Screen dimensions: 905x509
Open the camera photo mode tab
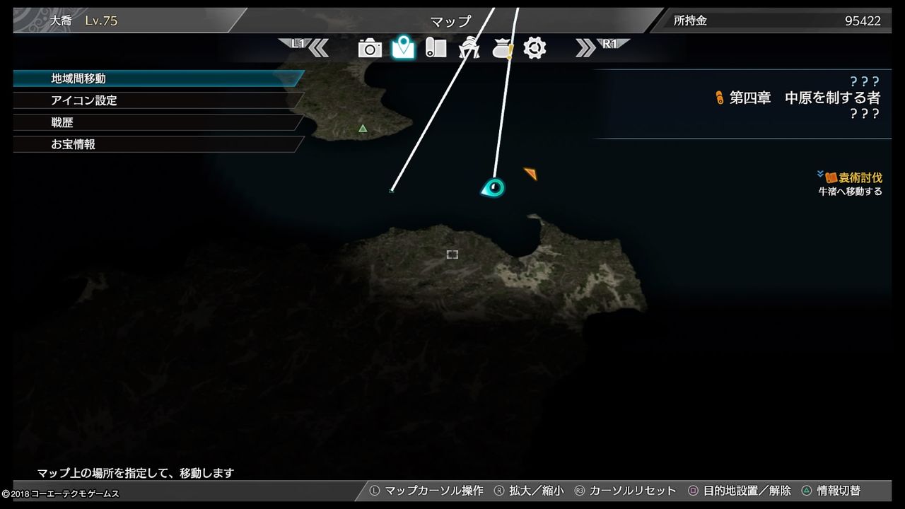(370, 48)
